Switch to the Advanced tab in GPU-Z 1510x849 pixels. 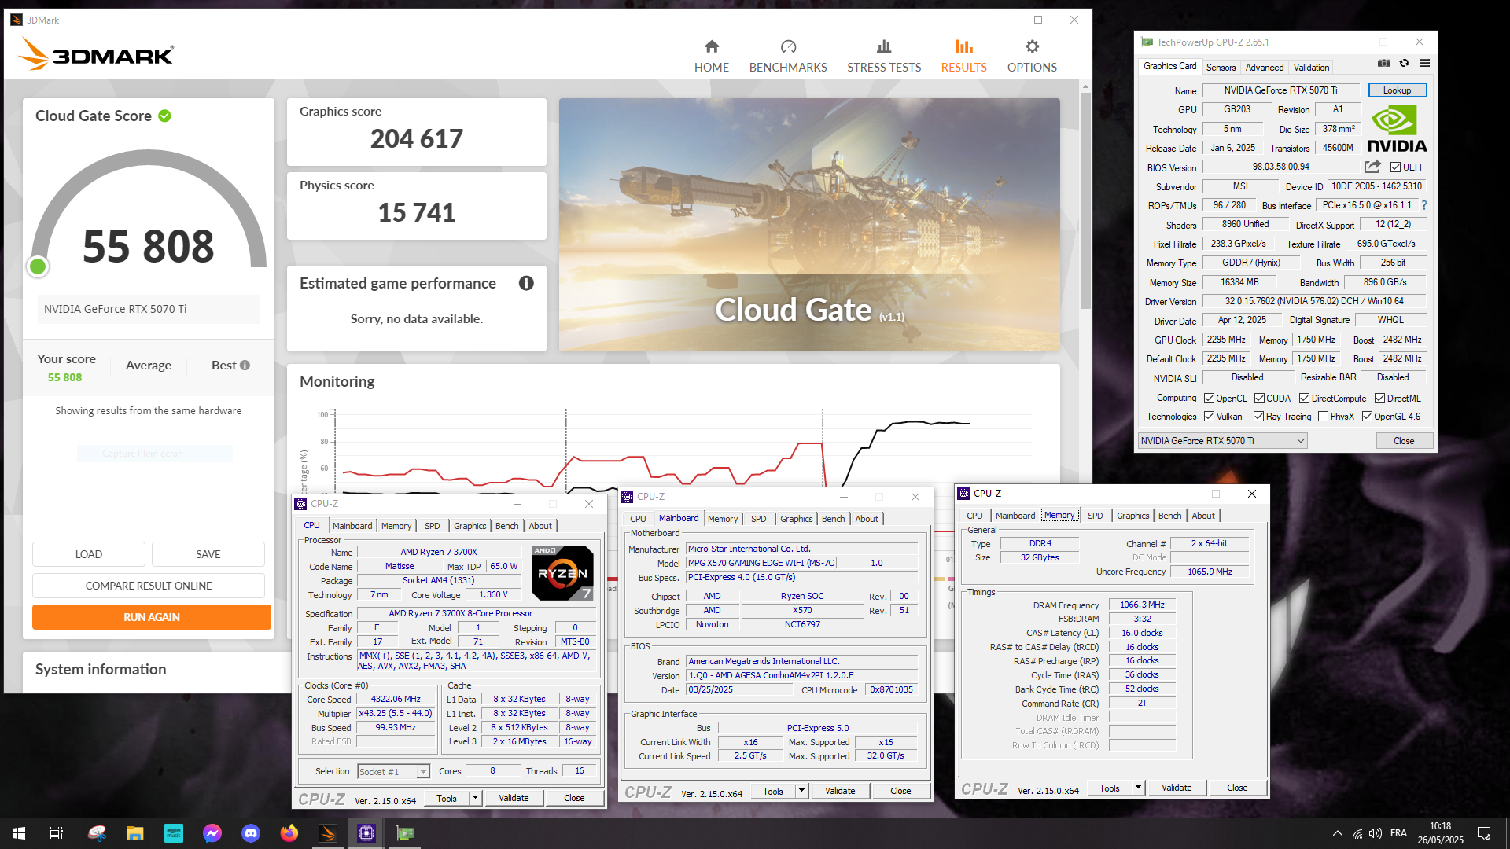tap(1265, 68)
